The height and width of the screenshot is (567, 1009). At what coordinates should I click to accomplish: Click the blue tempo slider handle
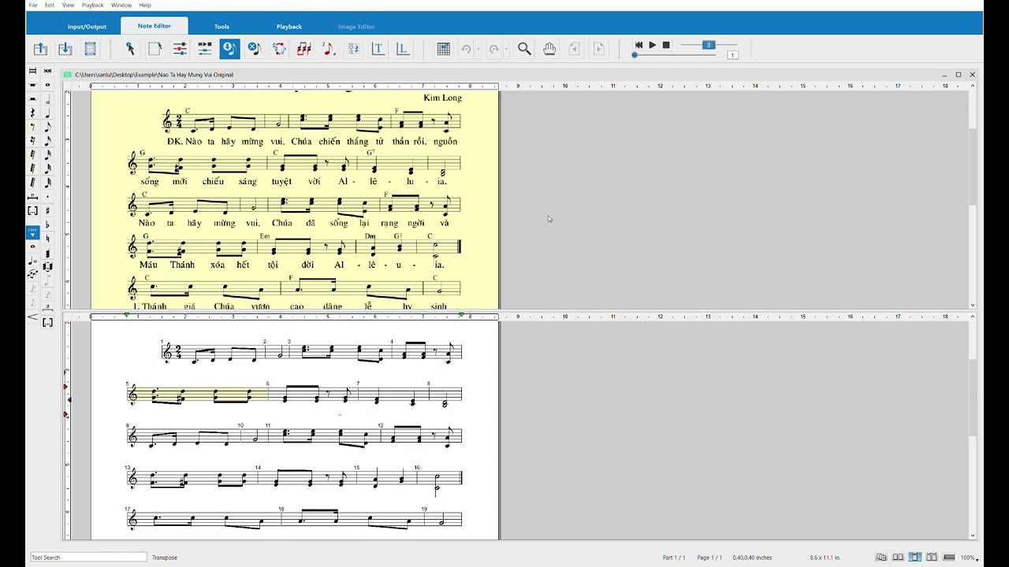tap(708, 45)
